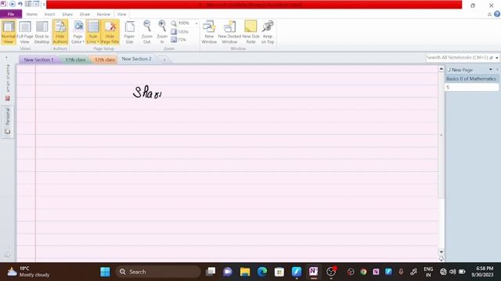Viewport: 501px width, 281px height.
Task: Open the 12th class section tab
Action: pos(104,59)
